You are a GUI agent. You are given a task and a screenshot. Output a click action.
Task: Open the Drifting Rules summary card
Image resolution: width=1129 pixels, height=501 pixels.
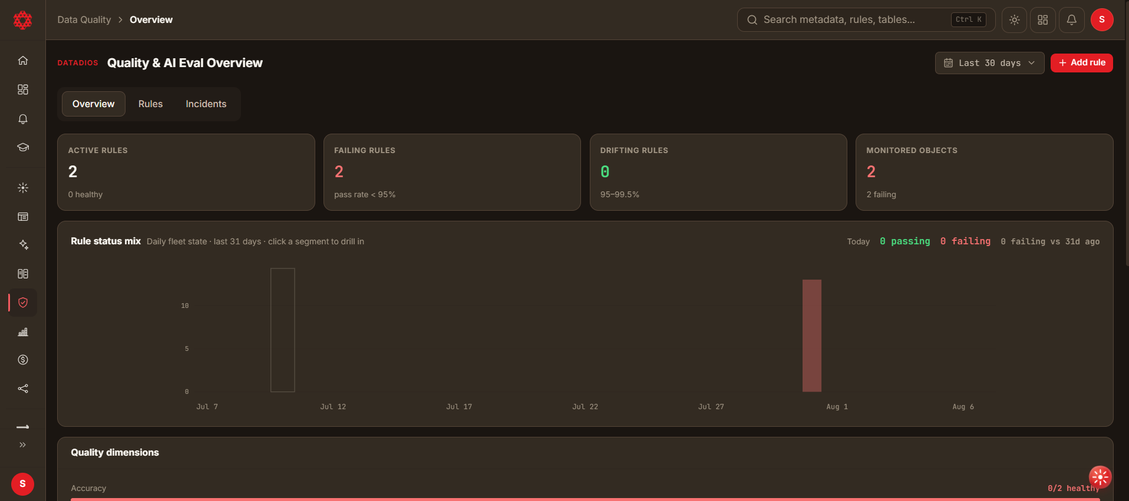[718, 172]
